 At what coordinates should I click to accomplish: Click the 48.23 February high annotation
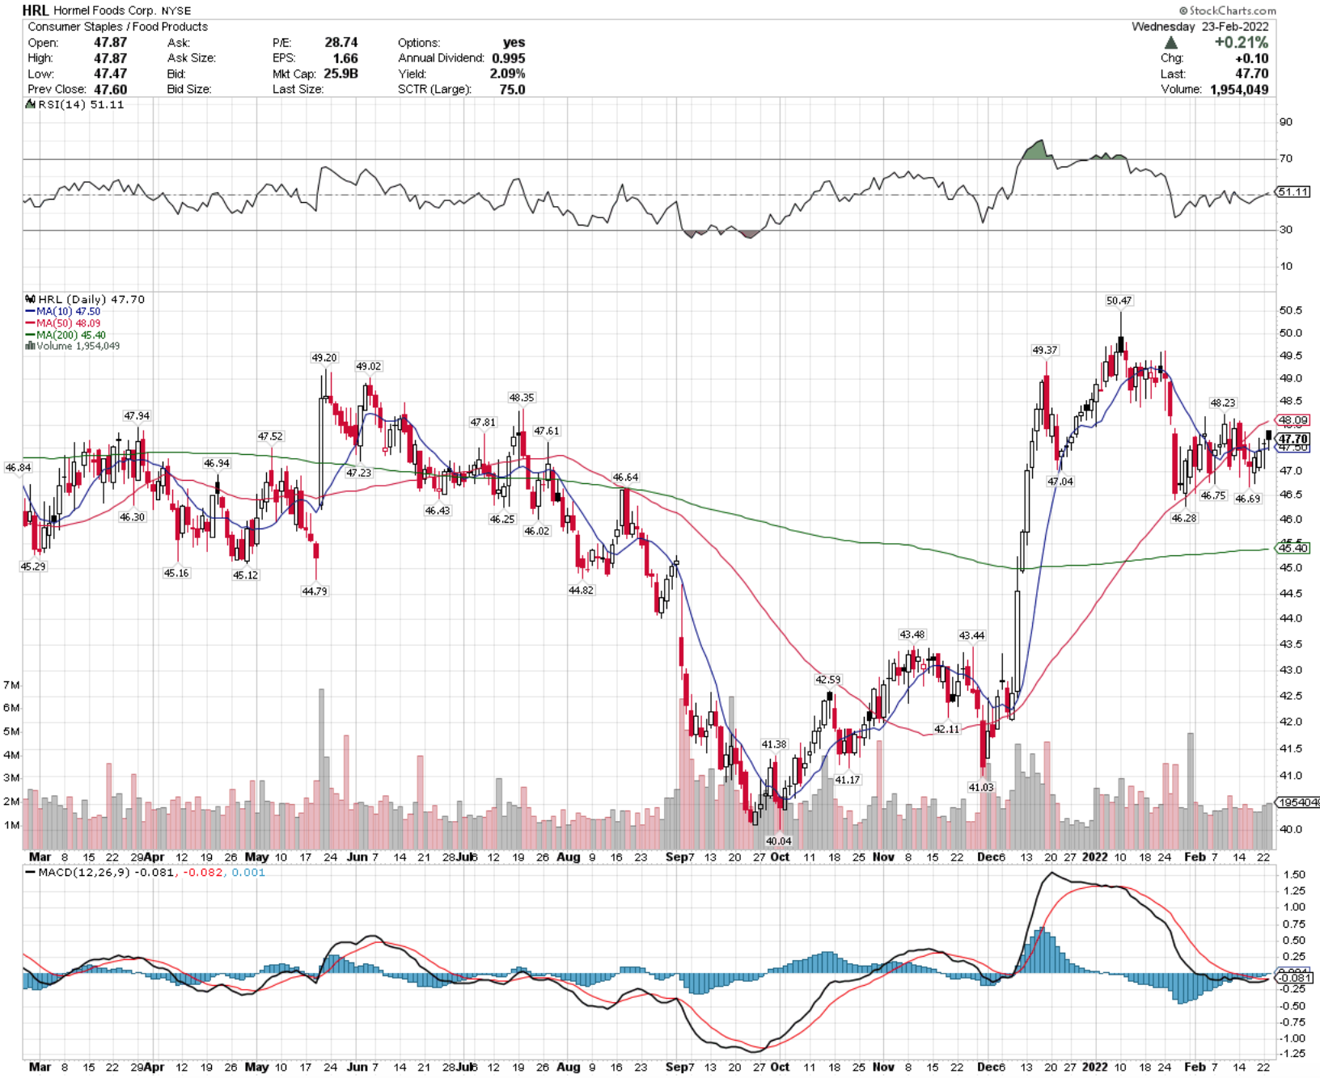click(1222, 402)
